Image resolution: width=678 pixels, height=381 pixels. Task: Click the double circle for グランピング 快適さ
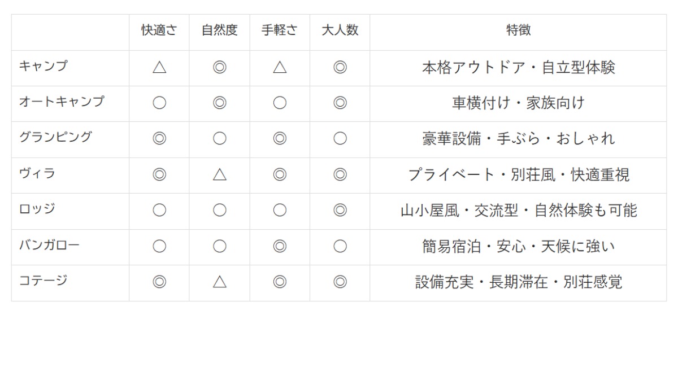pos(159,139)
